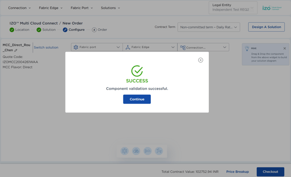291x177 pixels.
Task: Select the cloud icon in bottom toolbar
Action: (x=136, y=151)
